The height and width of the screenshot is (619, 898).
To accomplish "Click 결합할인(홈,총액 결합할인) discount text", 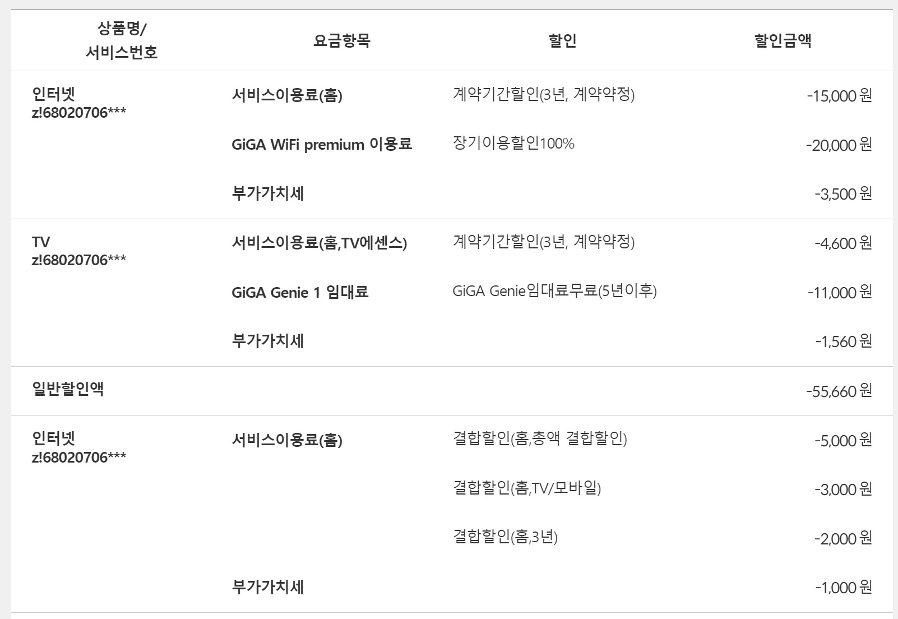I will coord(540,439).
